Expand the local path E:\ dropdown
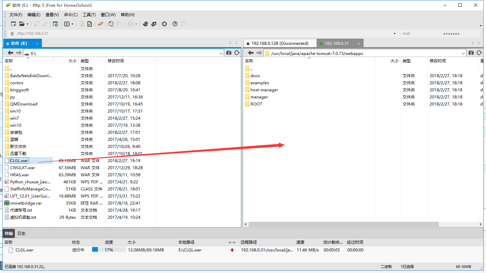 [x=221, y=53]
